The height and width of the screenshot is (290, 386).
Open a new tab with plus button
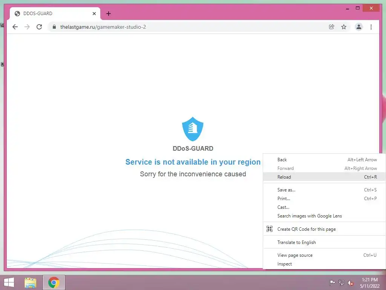pos(108,14)
